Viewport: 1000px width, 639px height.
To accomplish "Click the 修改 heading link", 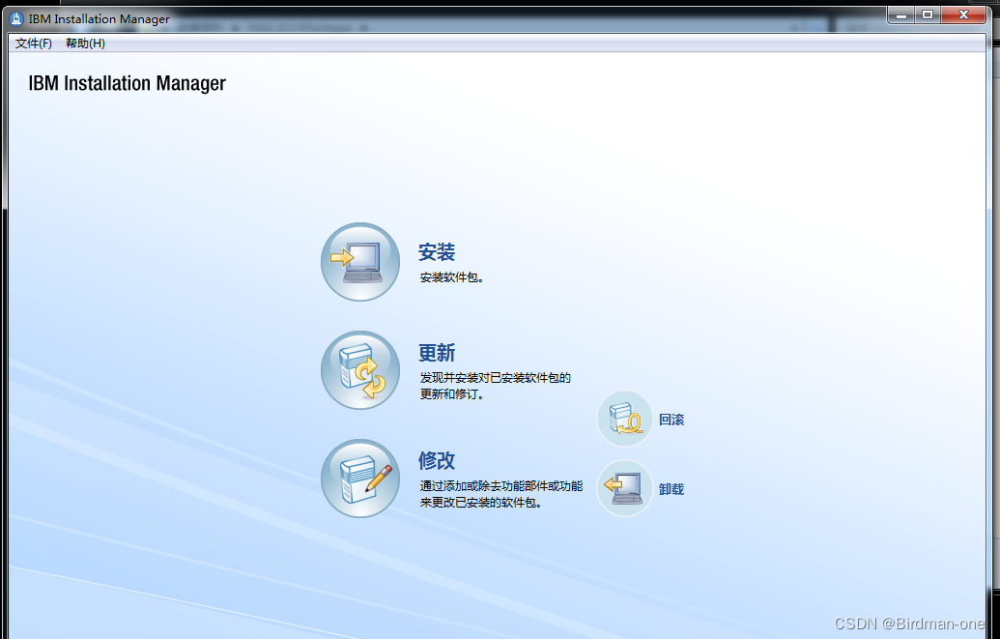I will pyautogui.click(x=437, y=461).
